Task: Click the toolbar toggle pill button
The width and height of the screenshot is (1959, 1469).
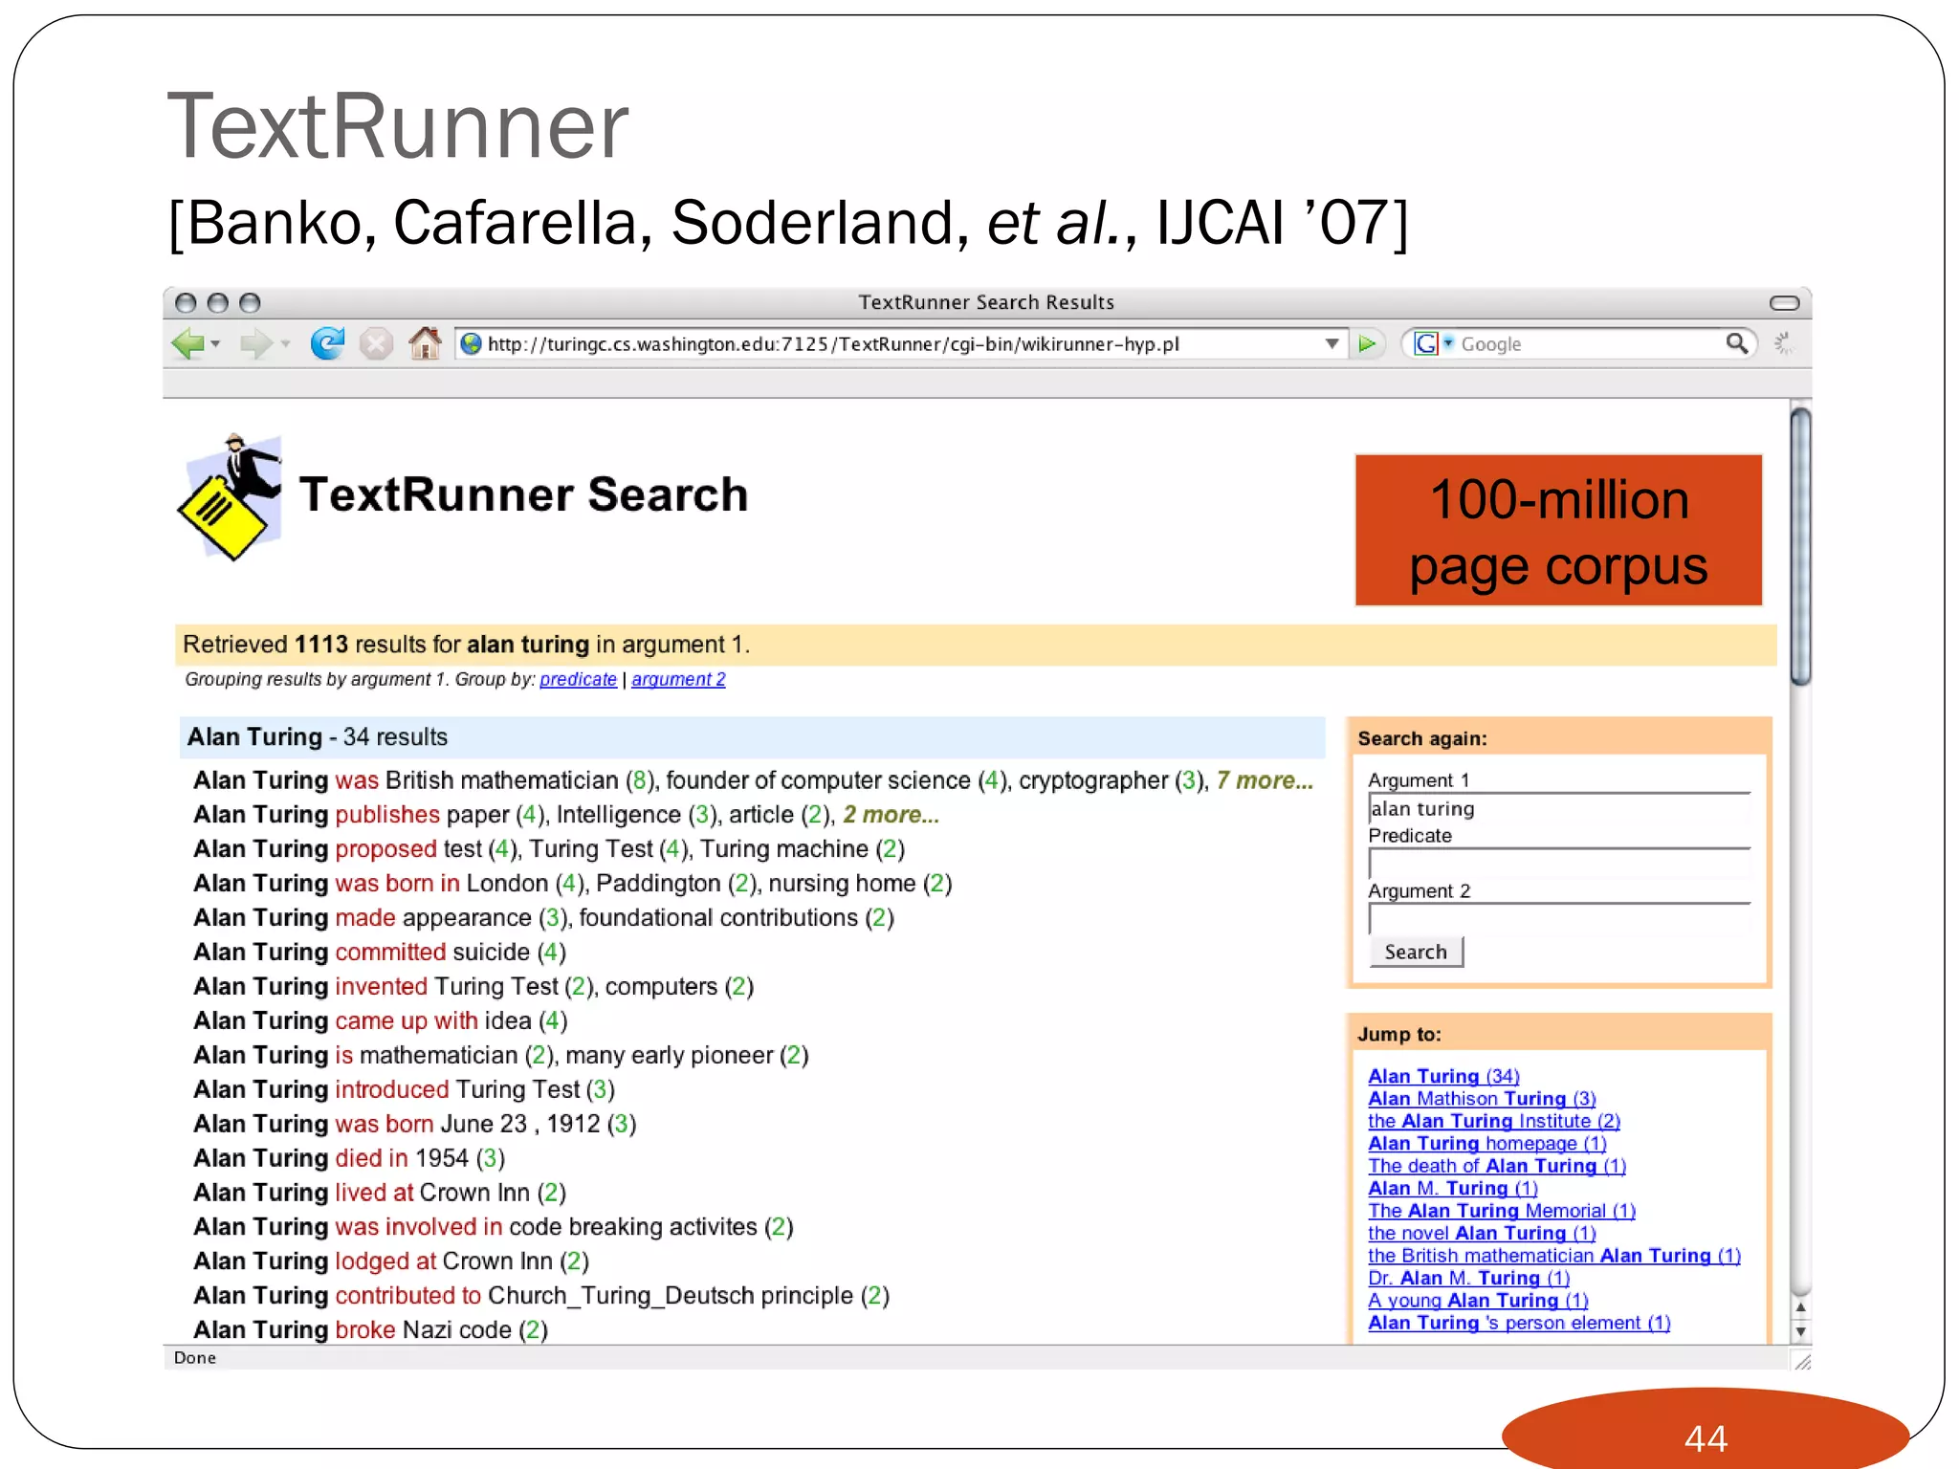Action: (x=1784, y=303)
